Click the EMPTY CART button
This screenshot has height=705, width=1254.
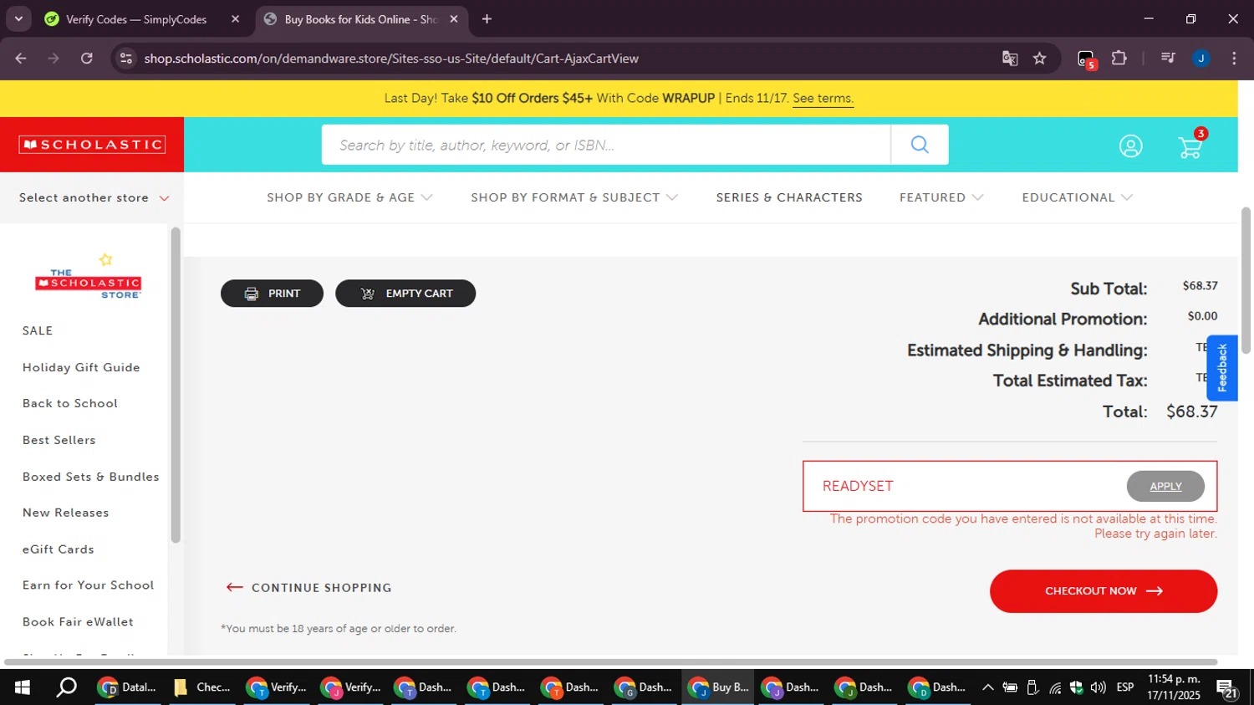405,294
